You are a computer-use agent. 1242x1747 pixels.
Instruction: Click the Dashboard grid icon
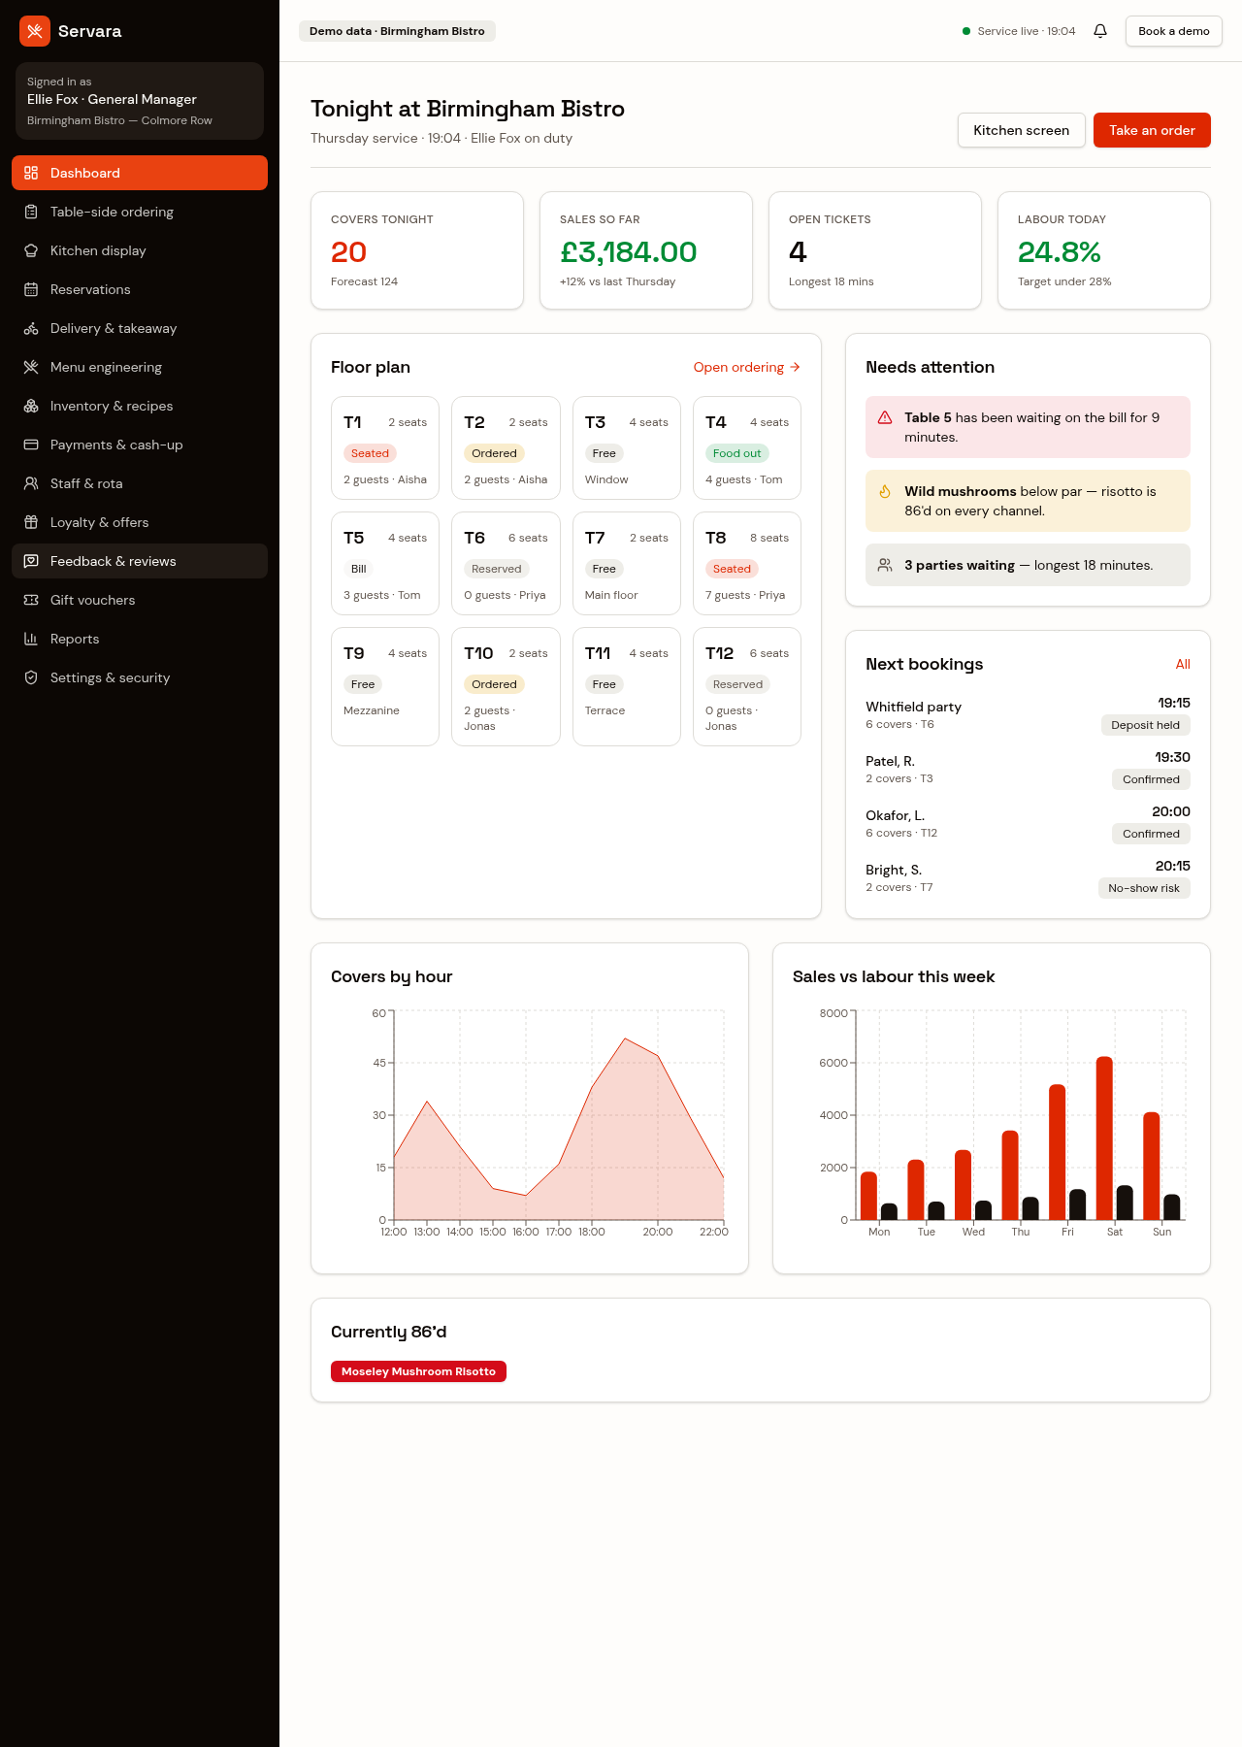pyautogui.click(x=31, y=173)
